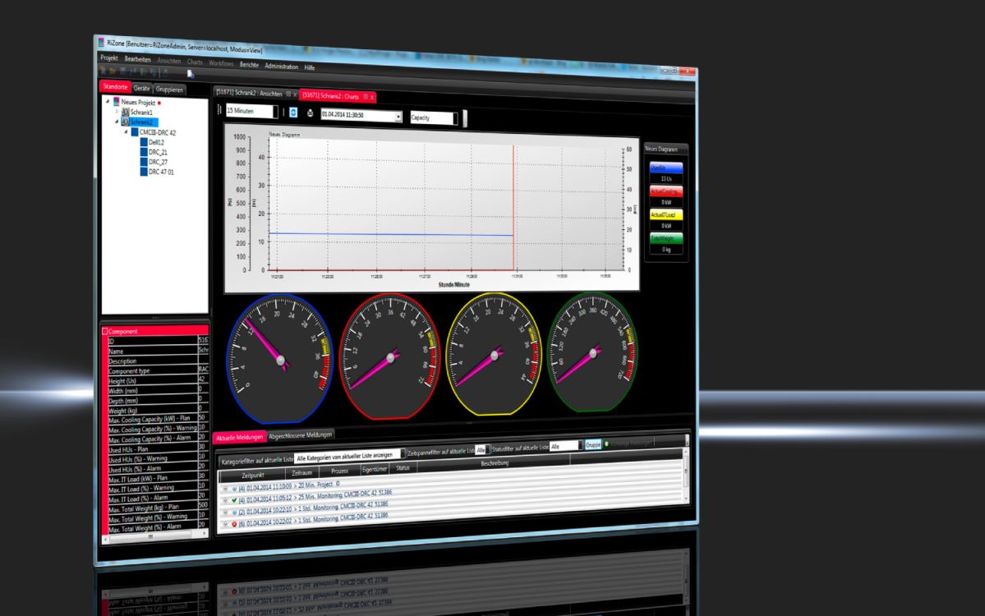Click the document icon in the toolbar
The width and height of the screenshot is (985, 616).
pos(191,74)
